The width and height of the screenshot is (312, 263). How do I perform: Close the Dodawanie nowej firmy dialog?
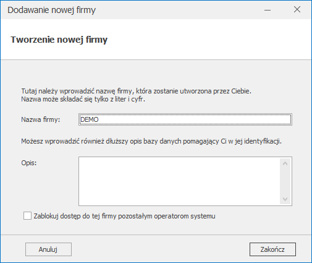(x=297, y=9)
